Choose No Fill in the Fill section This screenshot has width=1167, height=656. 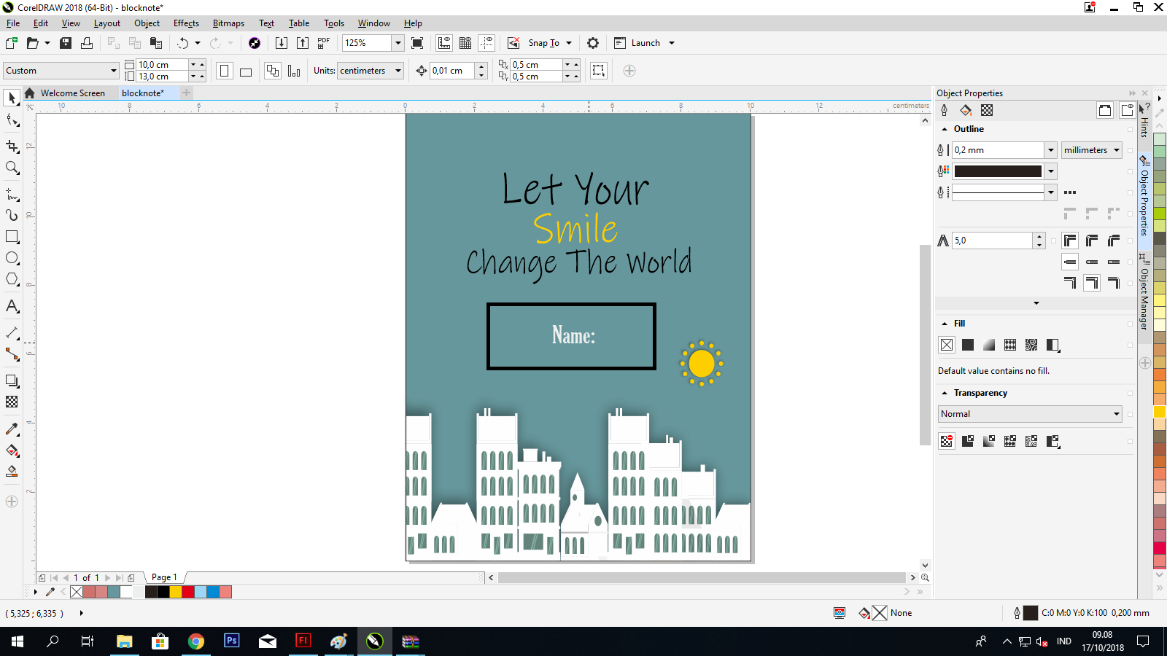click(946, 345)
